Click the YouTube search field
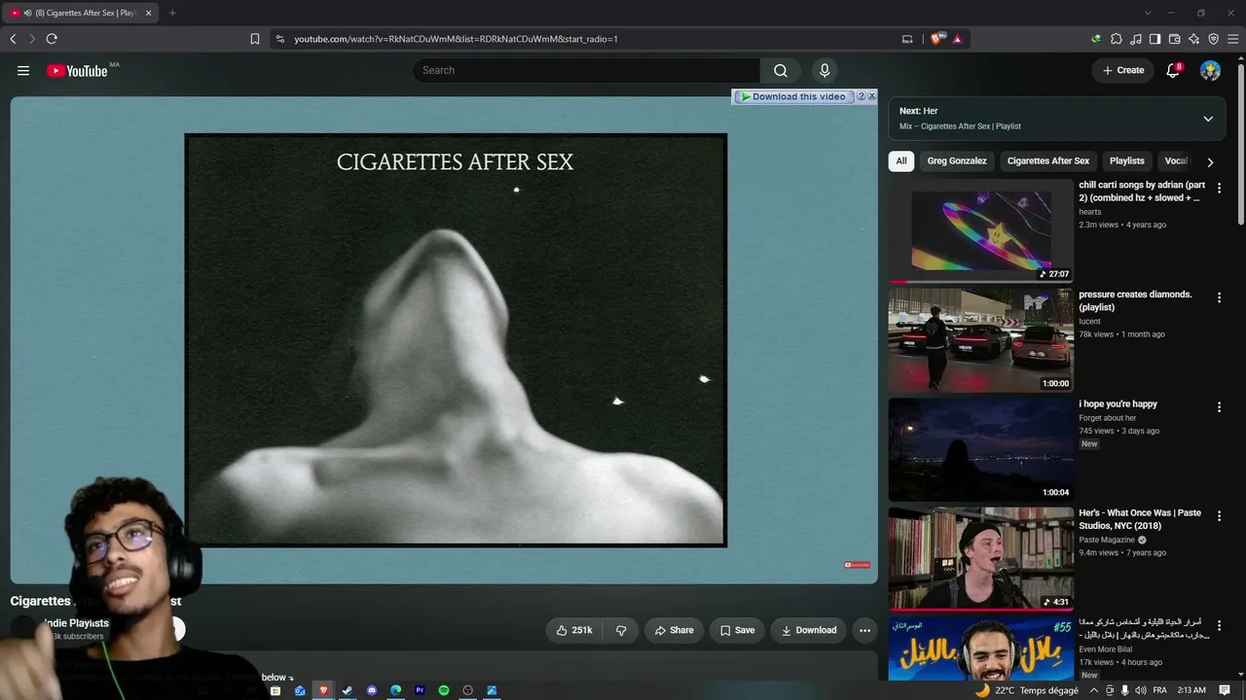 click(587, 70)
